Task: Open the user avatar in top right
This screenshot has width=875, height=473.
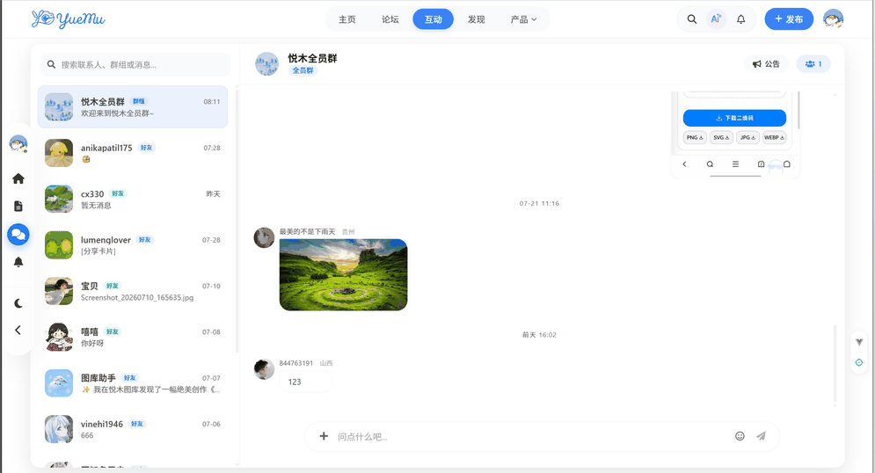Action: coord(833,19)
